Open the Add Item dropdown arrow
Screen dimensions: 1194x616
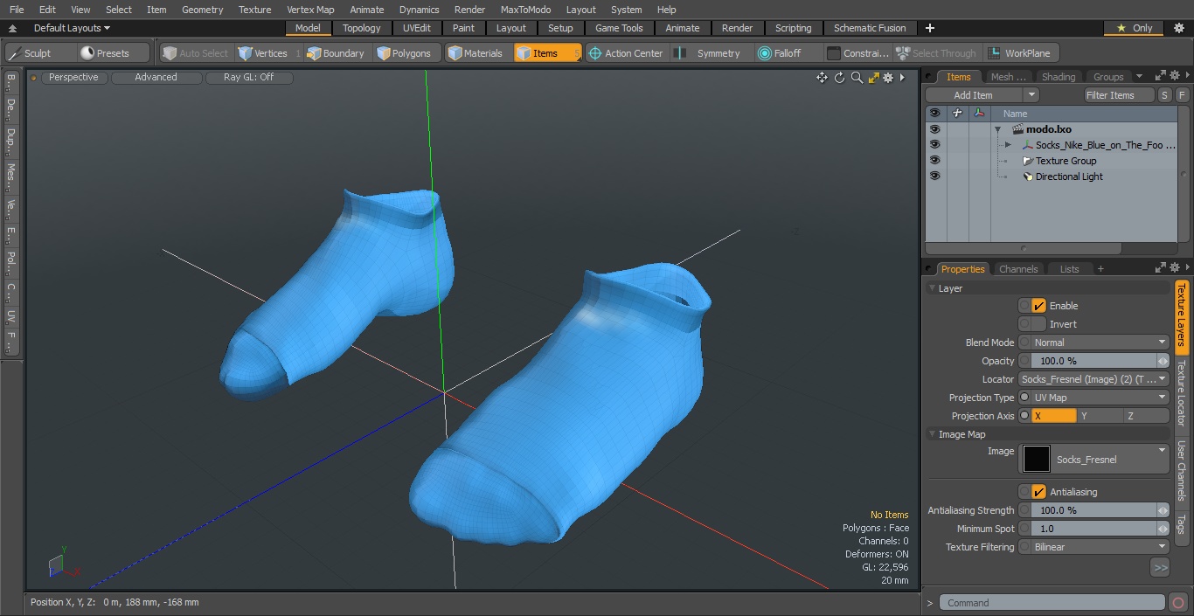(1031, 95)
